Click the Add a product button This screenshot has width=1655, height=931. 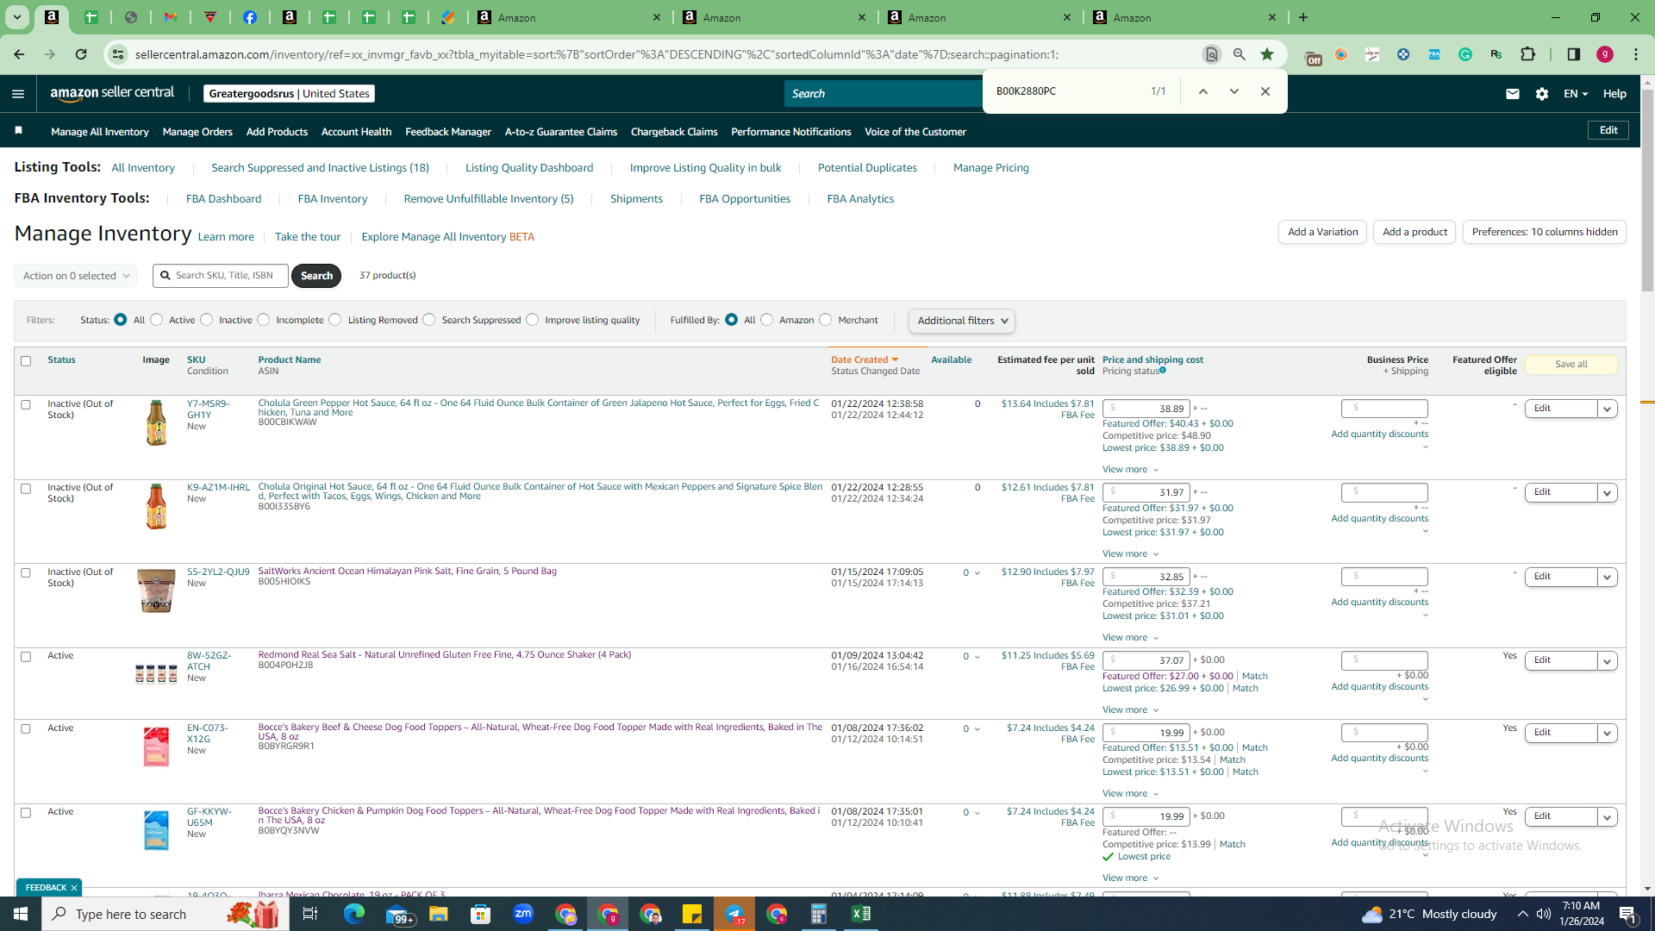coord(1415,232)
